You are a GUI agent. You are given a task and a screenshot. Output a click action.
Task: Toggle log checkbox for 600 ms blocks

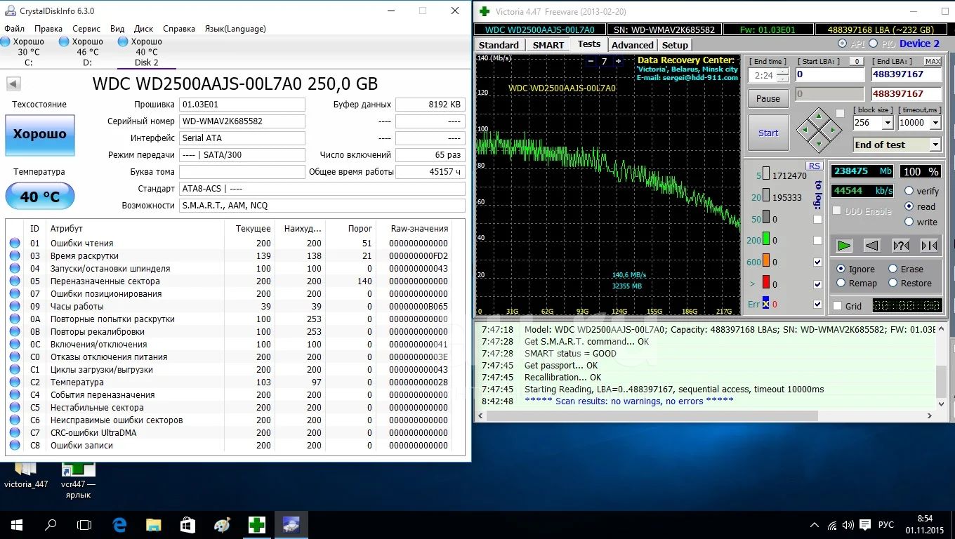pyautogui.click(x=817, y=262)
